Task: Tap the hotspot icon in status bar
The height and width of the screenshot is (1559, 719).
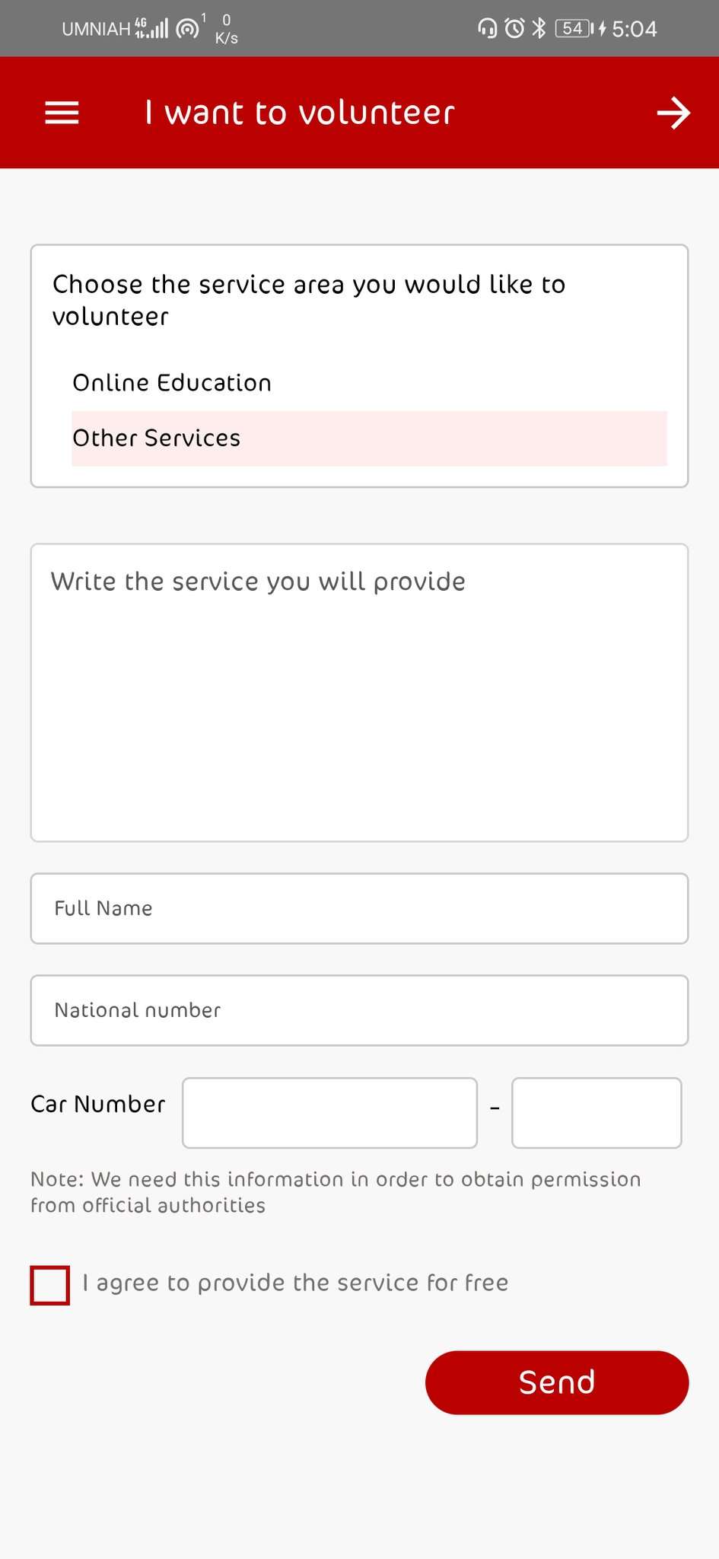Action: pos(185,27)
